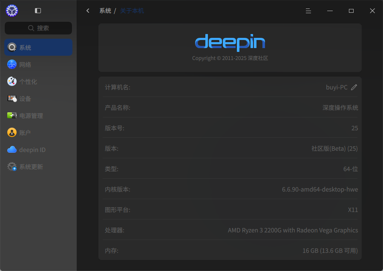Click the 处理器 label

pyautogui.click(x=115, y=230)
